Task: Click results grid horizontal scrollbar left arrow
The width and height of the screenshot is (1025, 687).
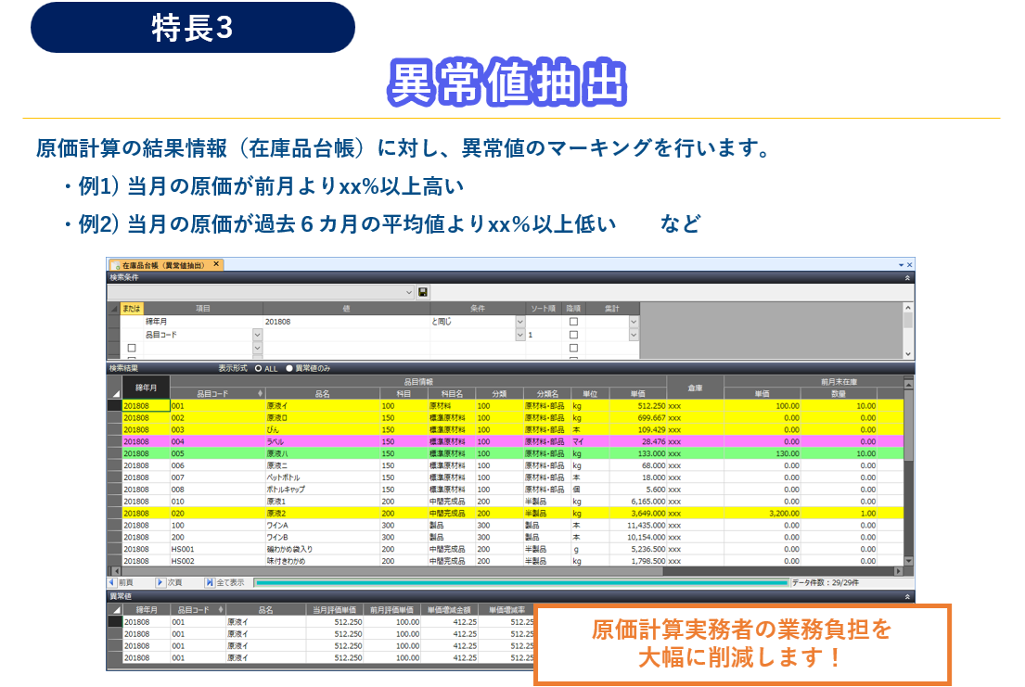Action: 116,571
